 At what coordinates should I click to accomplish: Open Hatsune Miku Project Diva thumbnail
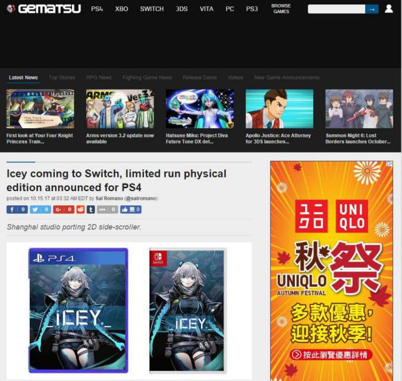(200, 109)
